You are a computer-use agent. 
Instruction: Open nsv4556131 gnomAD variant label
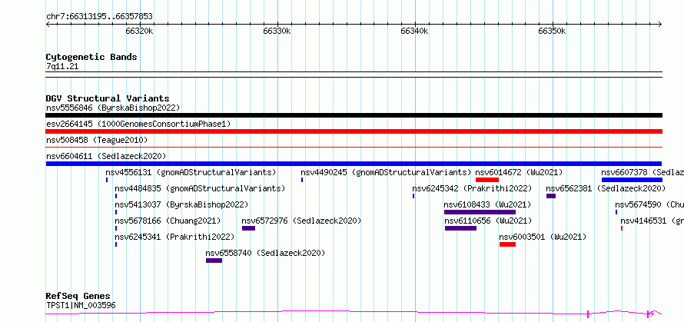click(191, 172)
